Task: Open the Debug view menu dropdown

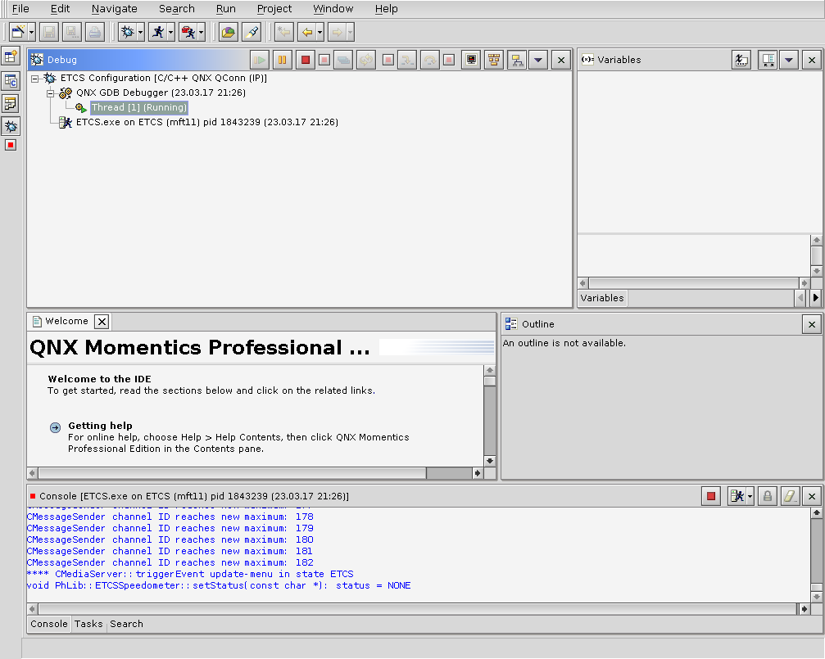Action: pyautogui.click(x=538, y=60)
